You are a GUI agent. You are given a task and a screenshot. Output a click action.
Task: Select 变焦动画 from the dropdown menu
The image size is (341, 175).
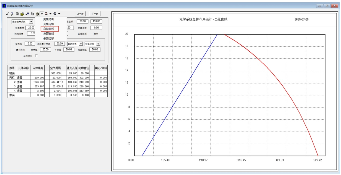pos(48,19)
